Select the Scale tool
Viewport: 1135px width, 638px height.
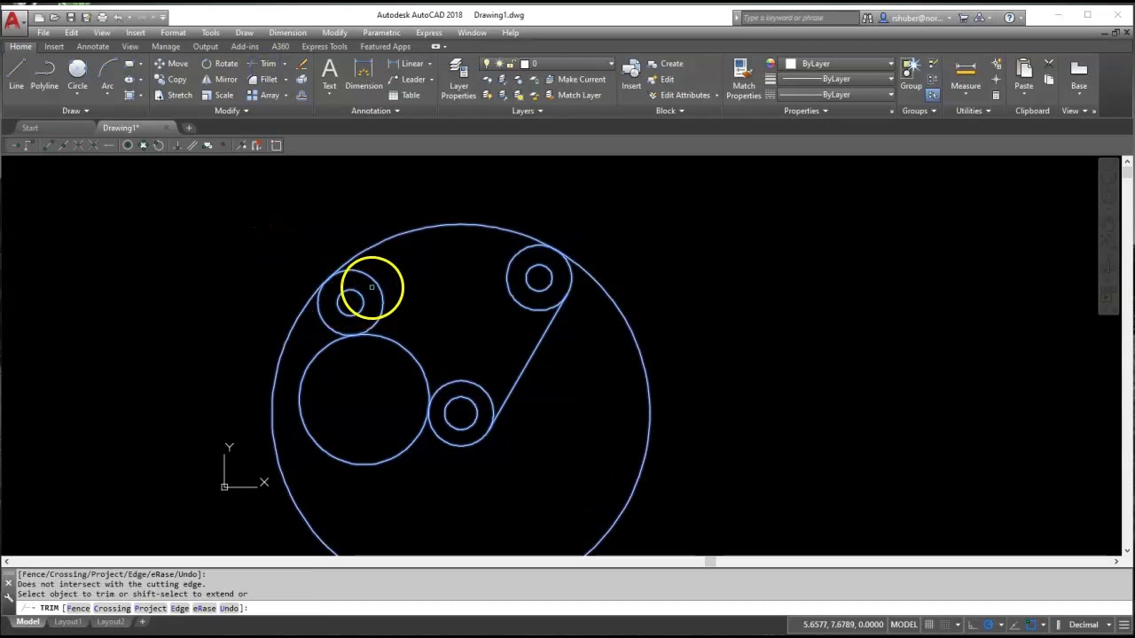(x=217, y=96)
